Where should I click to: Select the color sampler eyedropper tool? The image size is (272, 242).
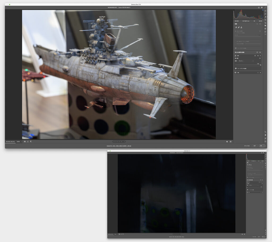click(x=265, y=138)
